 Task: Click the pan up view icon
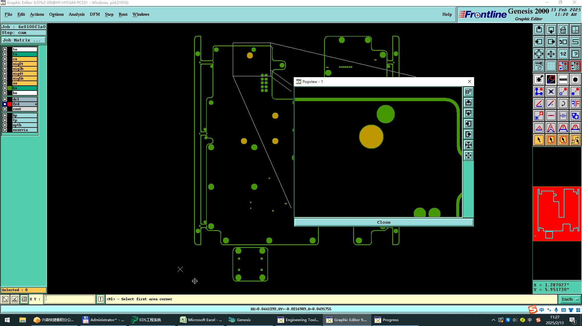pyautogui.click(x=539, y=30)
